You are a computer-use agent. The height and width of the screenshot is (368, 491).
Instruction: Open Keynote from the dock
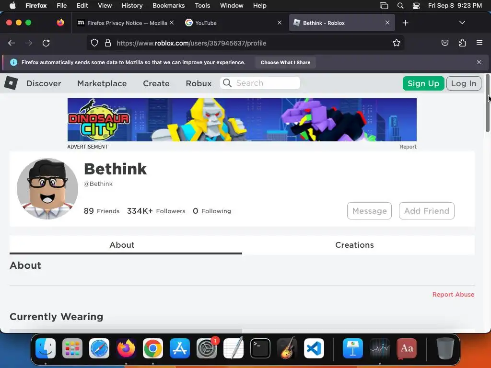(353, 348)
